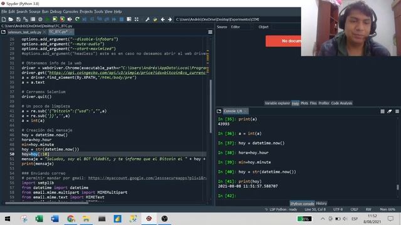Open the View menu
This screenshot has height=225, width=401.
tap(108, 11)
